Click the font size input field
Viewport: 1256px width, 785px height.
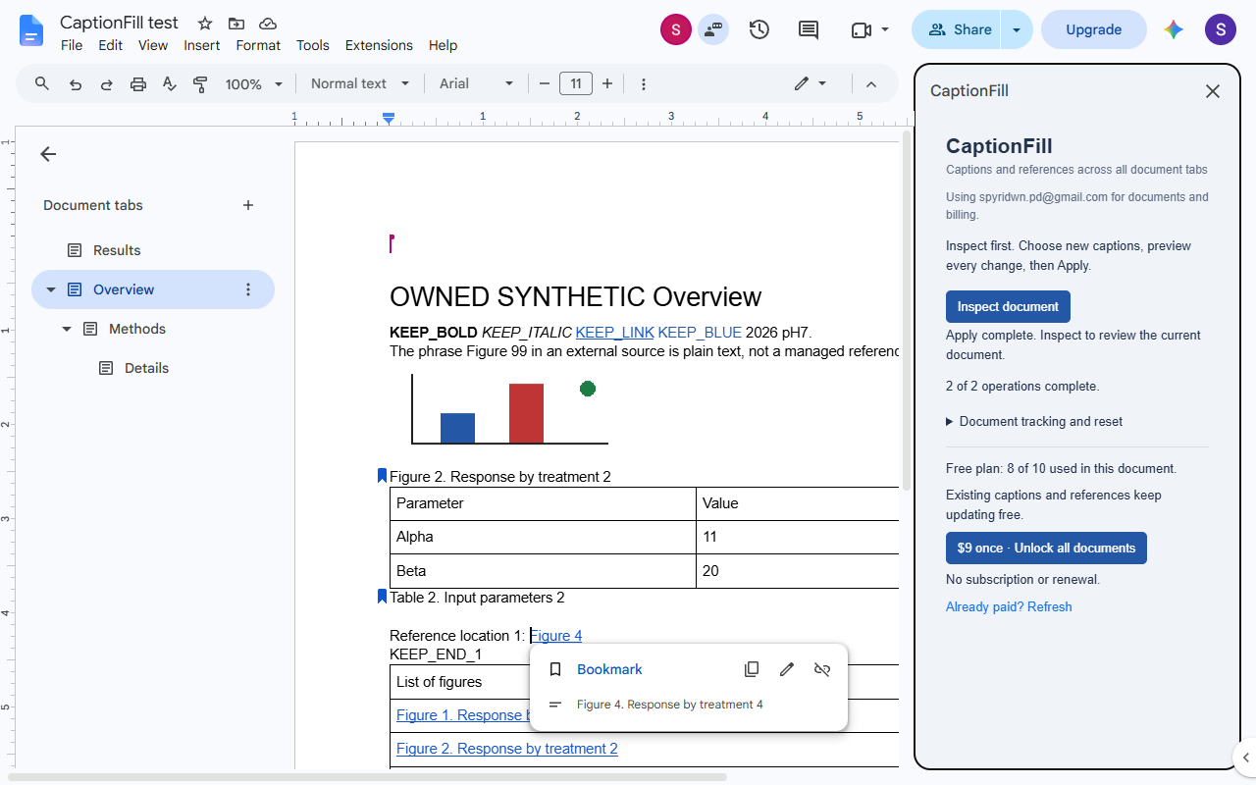(576, 83)
